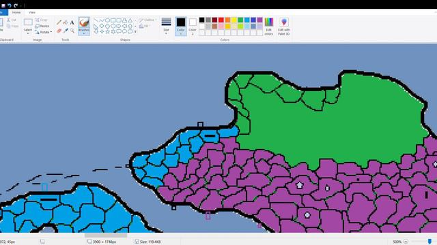Open the shape Fill dropdown
The image size is (437, 245).
(x=145, y=26)
